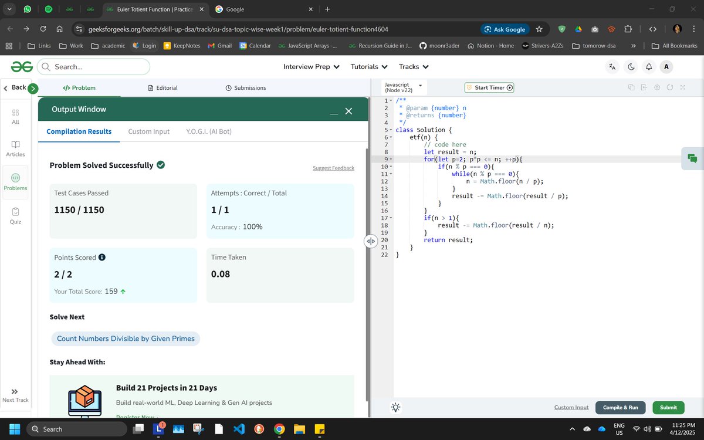Open the Javascript language dropdown
This screenshot has height=440, width=704.
(x=404, y=87)
